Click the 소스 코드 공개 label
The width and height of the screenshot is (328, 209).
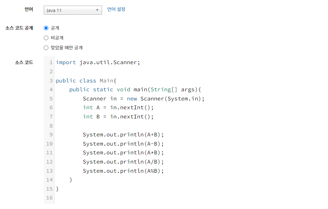(19, 28)
